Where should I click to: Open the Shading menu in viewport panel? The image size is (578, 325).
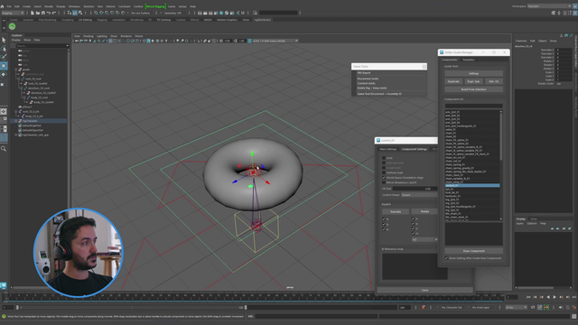pos(89,36)
